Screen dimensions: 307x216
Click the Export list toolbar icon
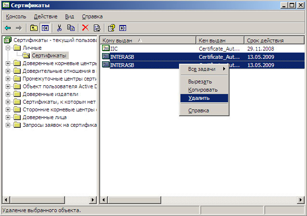pos(97,28)
